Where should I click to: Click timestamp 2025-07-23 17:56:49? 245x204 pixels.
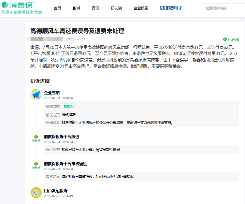tap(58, 196)
